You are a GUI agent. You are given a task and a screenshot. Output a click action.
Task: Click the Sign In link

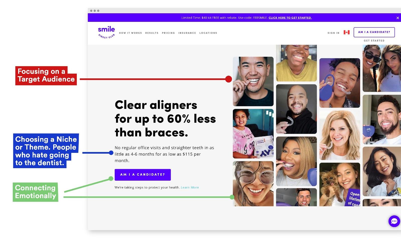tap(333, 33)
